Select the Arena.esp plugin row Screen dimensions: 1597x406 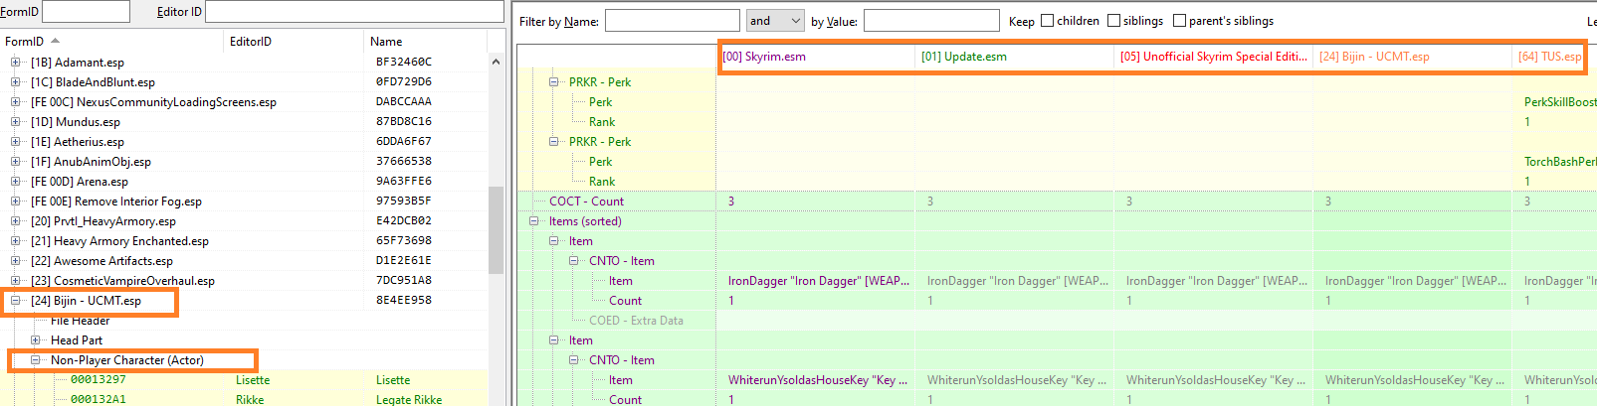point(244,182)
